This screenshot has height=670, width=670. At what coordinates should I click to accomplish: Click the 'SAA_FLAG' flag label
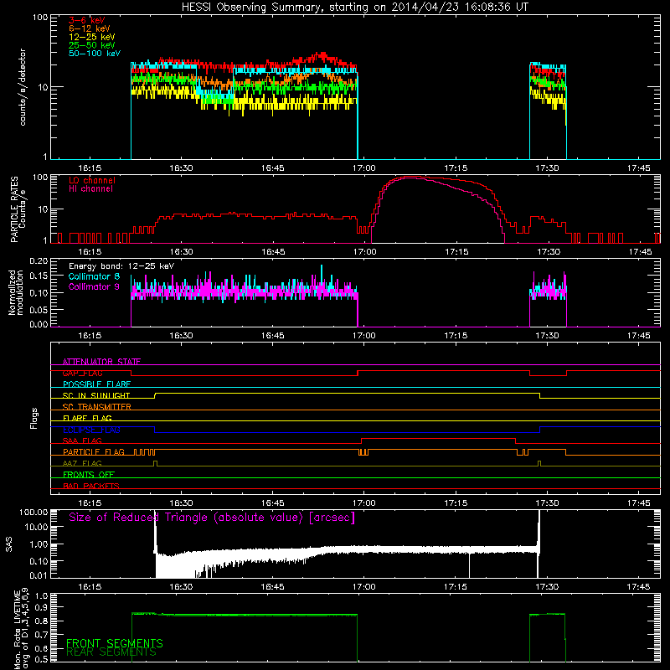(82, 441)
